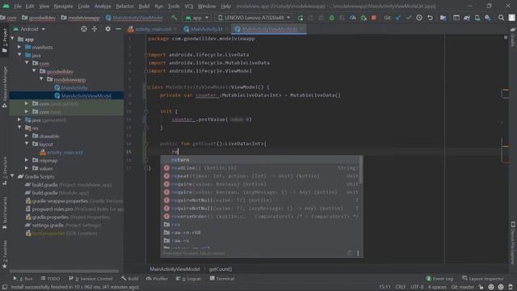Screen dimensions: 517x291
Task: Open the Refactor menu
Action: click(x=124, y=6)
